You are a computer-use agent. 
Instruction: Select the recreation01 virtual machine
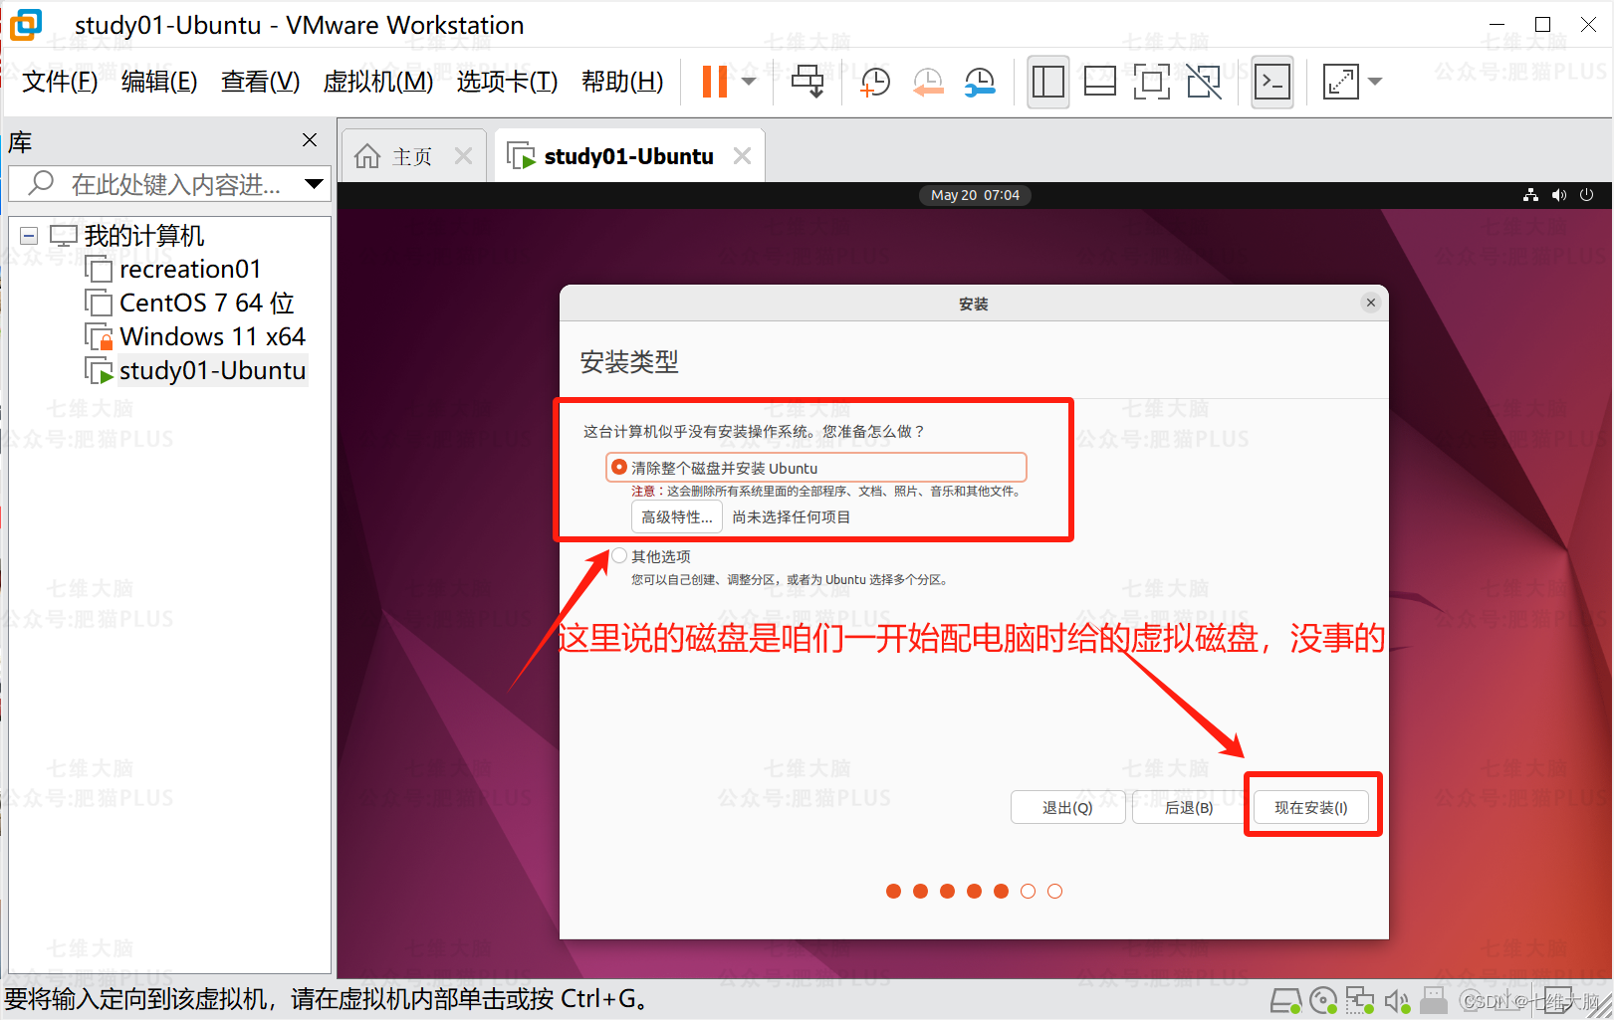[x=189, y=269]
